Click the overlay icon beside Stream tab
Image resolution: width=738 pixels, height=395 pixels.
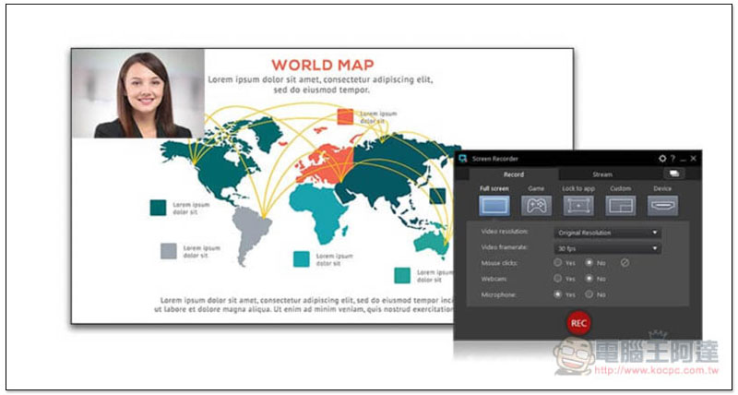tap(674, 174)
